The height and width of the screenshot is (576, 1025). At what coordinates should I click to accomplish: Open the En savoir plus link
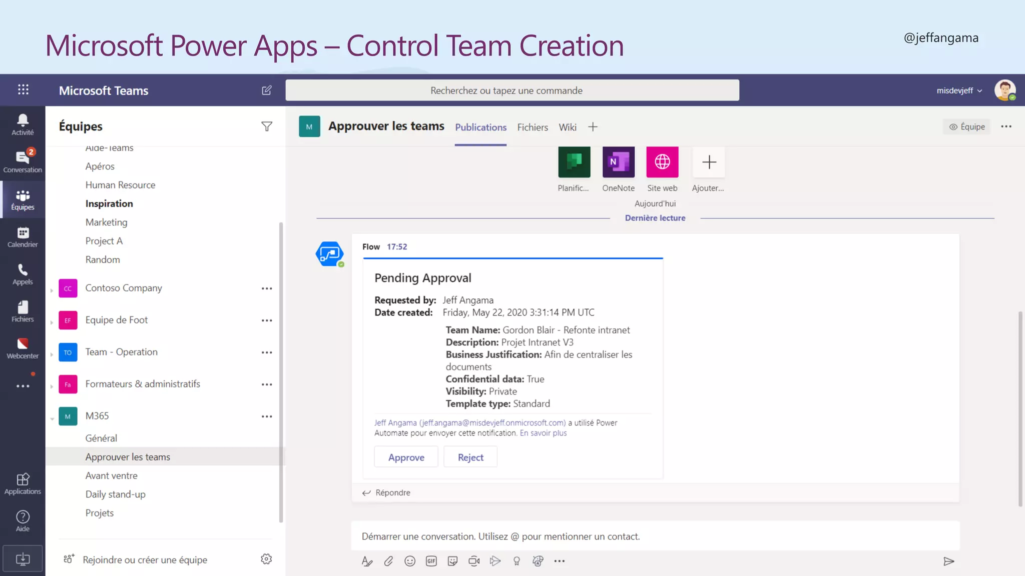tap(543, 433)
